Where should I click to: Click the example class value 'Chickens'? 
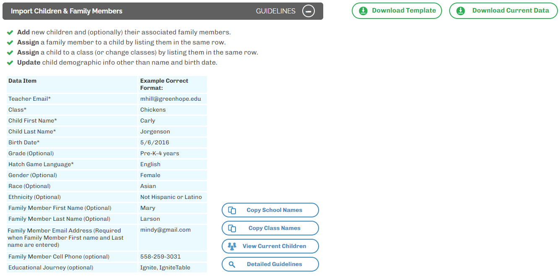pos(153,110)
